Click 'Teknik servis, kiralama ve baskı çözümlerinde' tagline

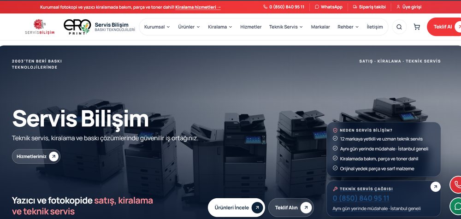coord(105,138)
